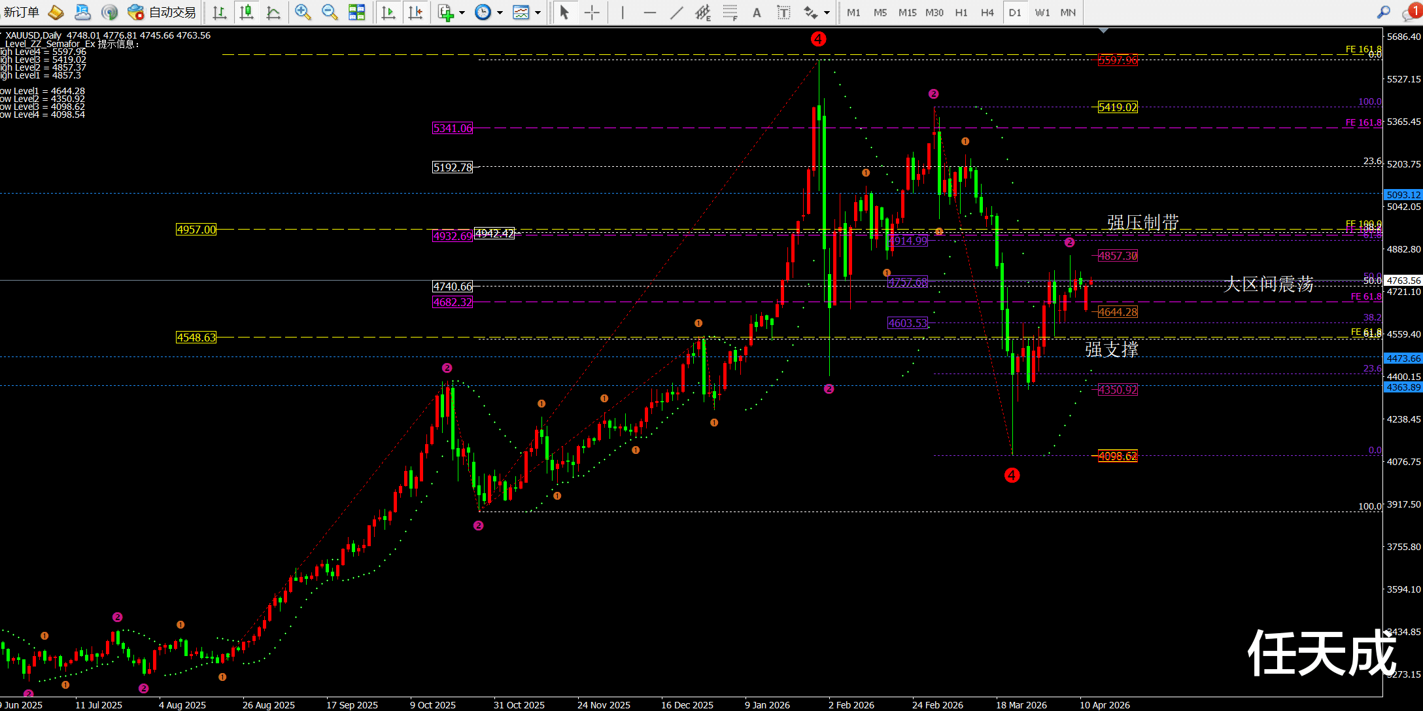Click the Zoom In magnifier icon

click(x=302, y=12)
